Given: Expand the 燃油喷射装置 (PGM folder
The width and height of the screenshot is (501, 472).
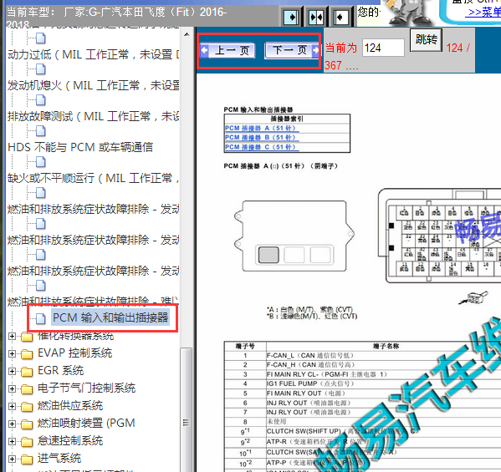Looking at the screenshot, I should [12, 424].
